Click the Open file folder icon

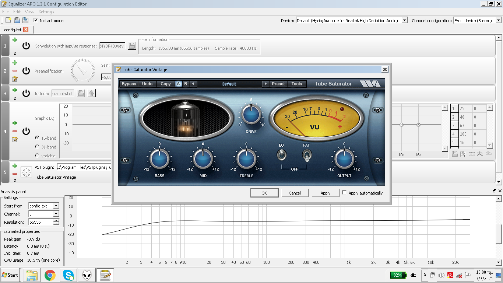[x=17, y=20]
